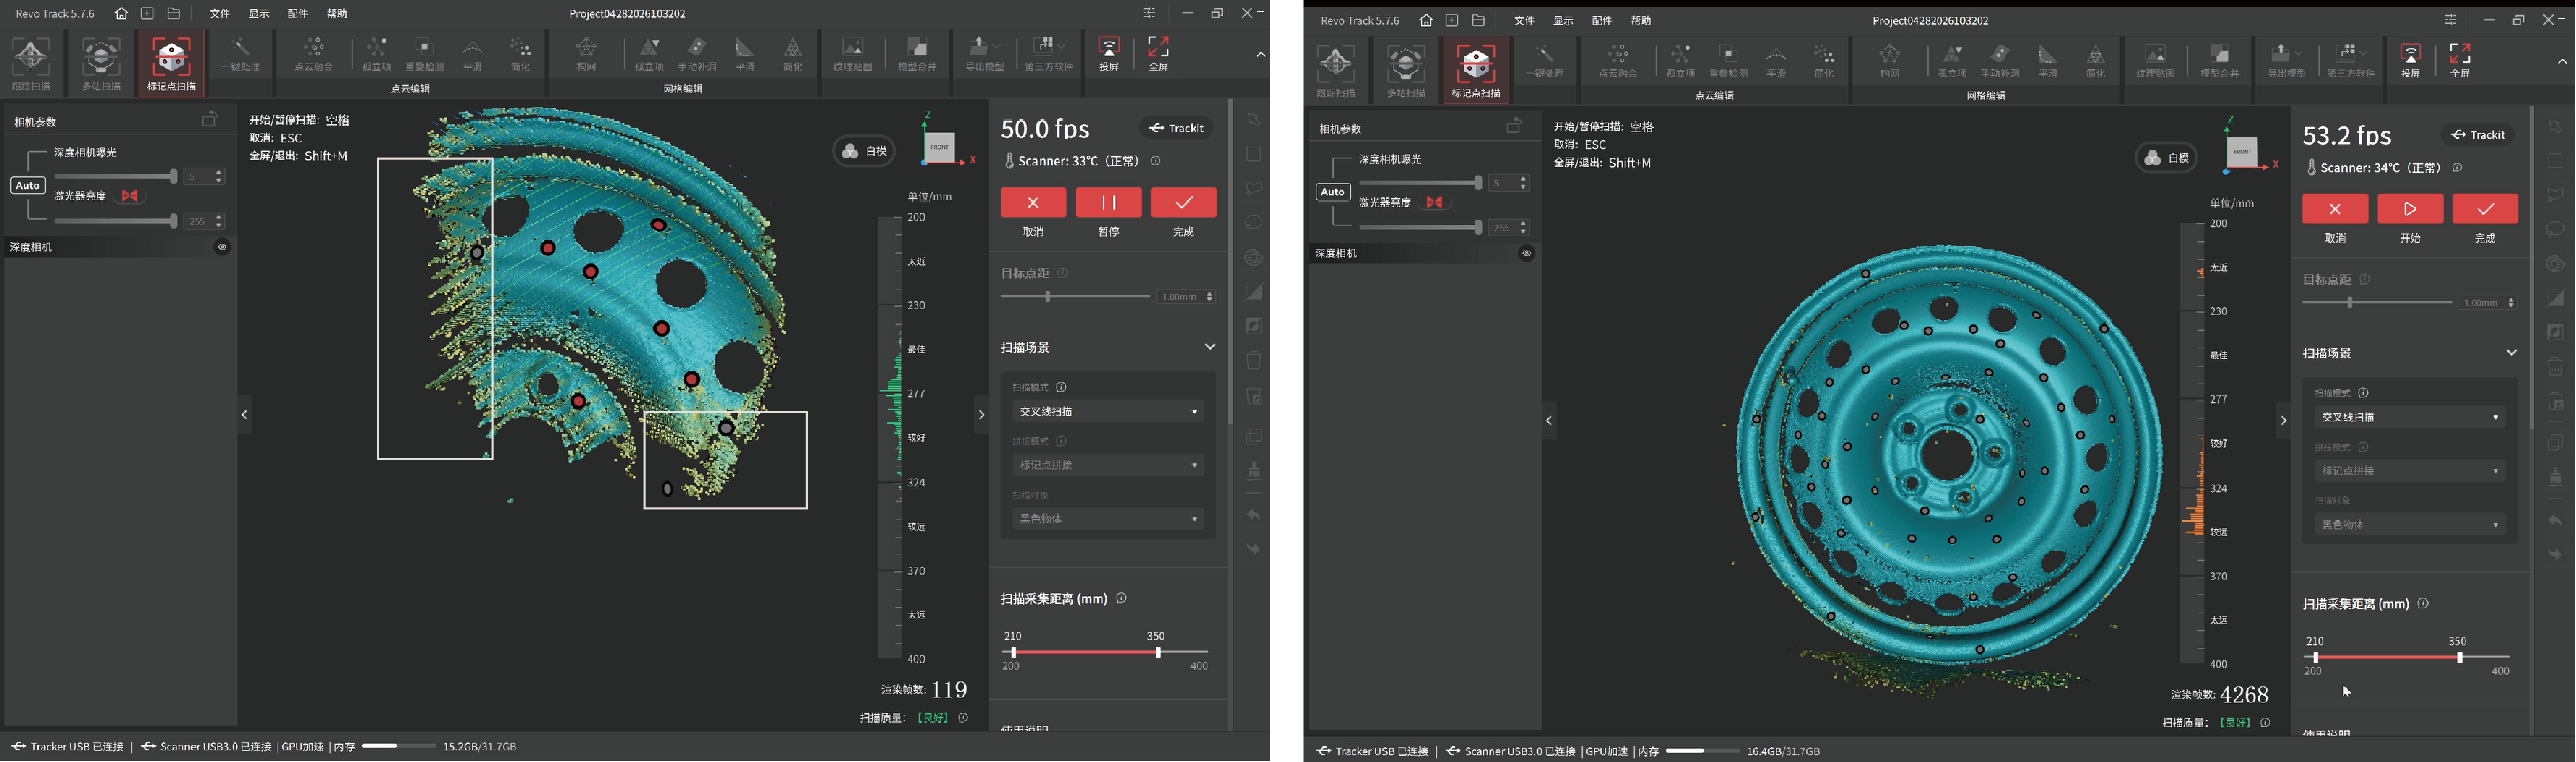Select 跟踪扫描 mode in right window

coord(1336,70)
